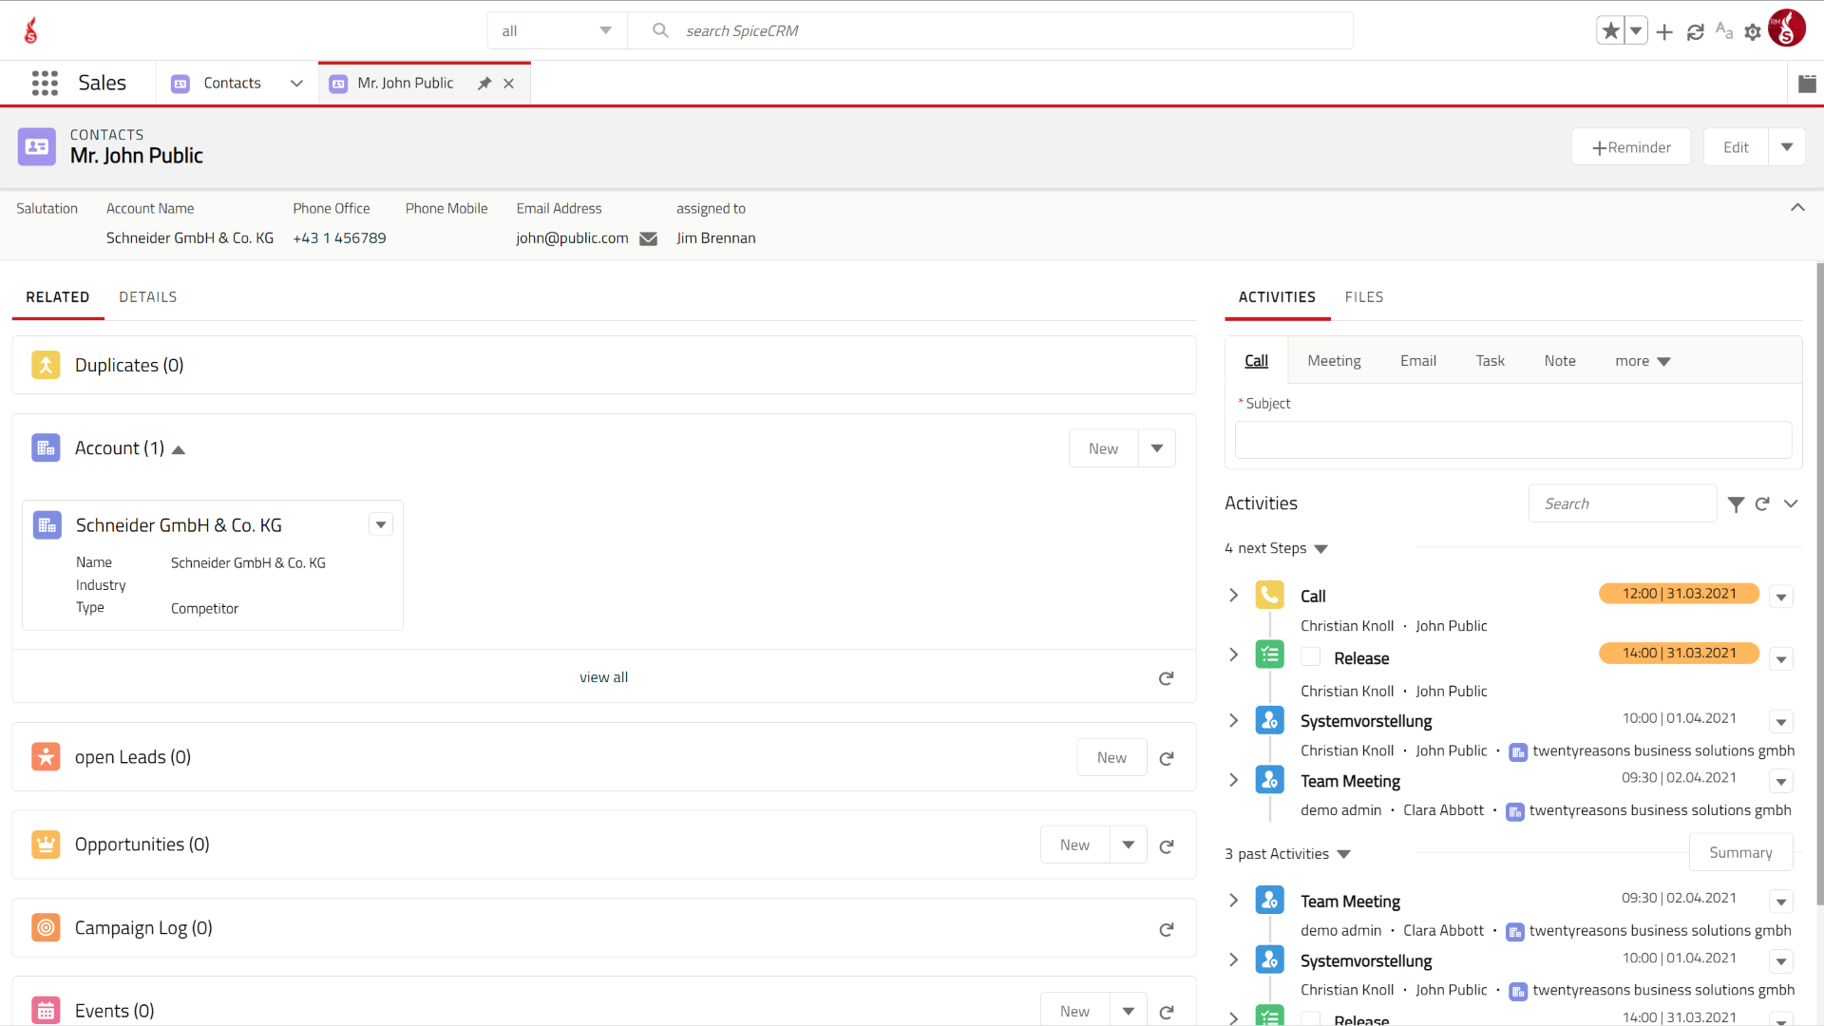Open the settings gear icon
This screenshot has height=1026, width=1824.
[x=1753, y=32]
